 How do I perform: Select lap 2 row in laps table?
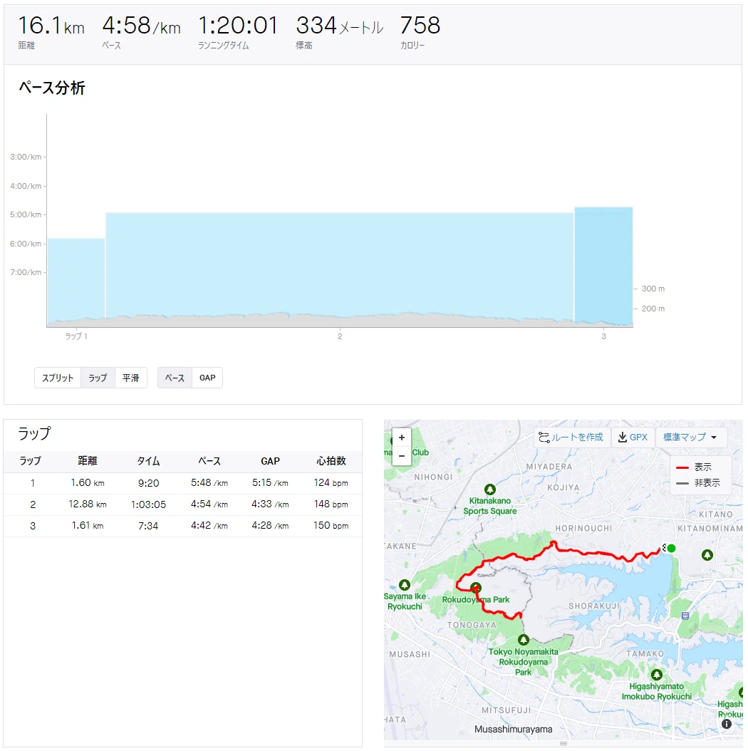pyautogui.click(x=183, y=504)
